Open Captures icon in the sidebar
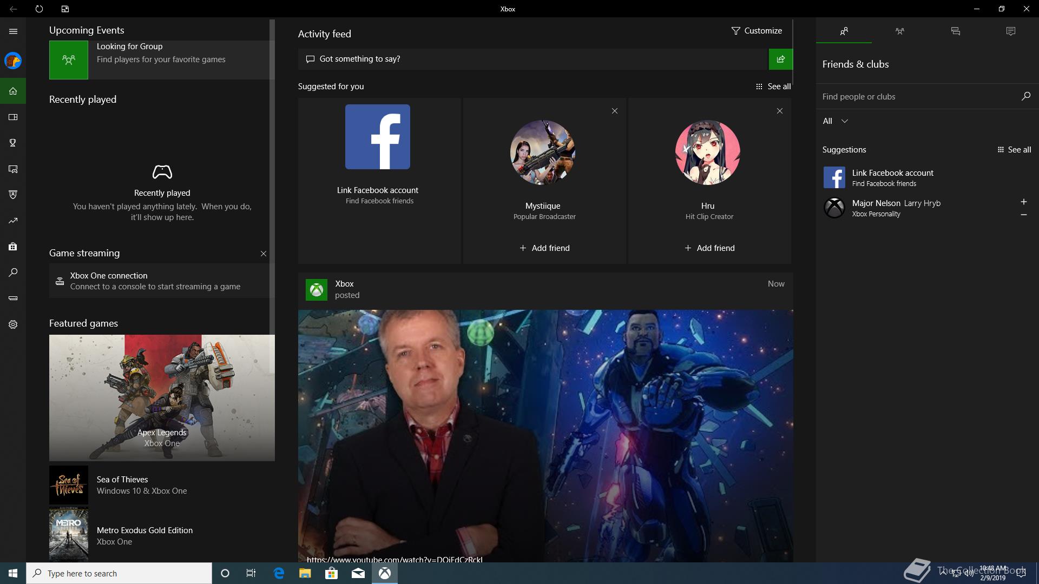 tap(13, 169)
